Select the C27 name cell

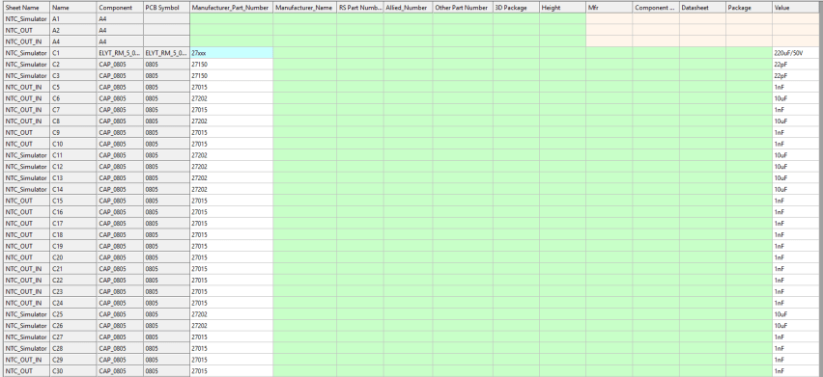[73, 337]
